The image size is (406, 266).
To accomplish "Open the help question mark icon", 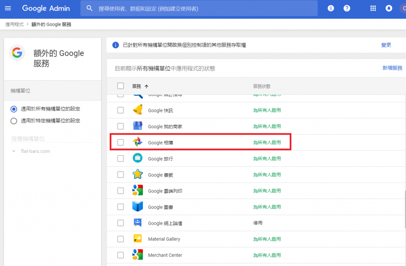I will click(x=347, y=8).
